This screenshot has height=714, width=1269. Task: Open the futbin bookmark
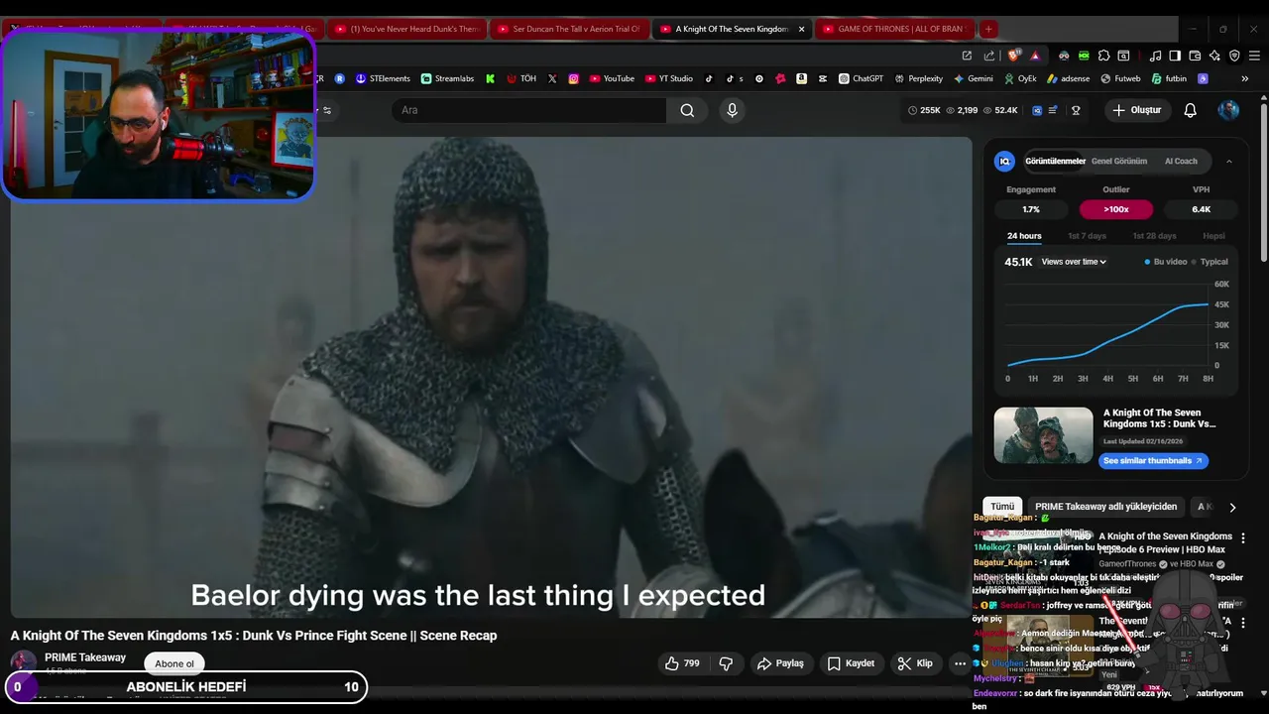[x=1169, y=78]
